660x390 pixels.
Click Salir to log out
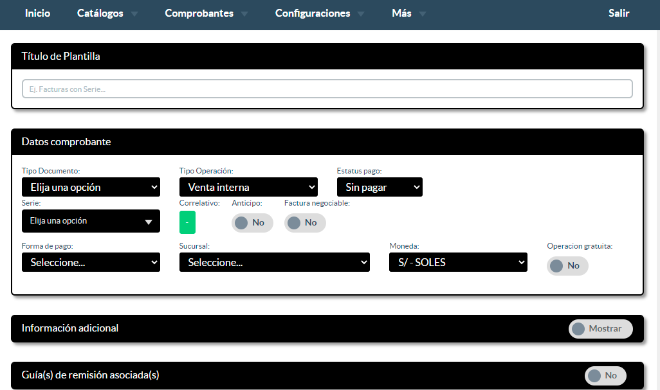pos(618,13)
